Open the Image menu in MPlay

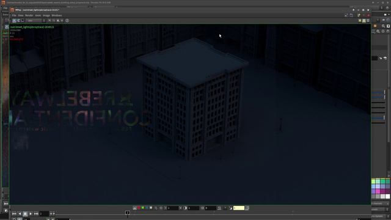46,15
